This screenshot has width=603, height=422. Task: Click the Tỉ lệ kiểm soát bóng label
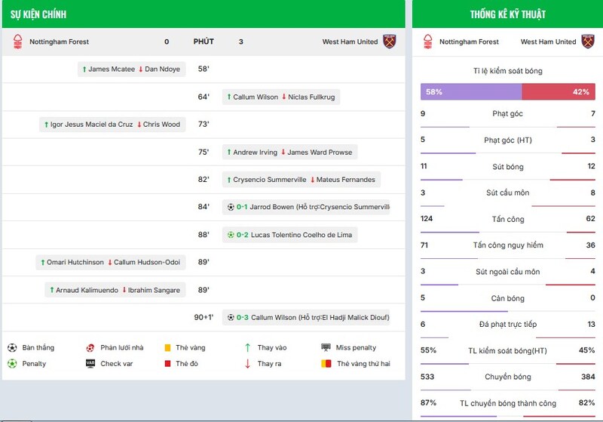click(507, 71)
